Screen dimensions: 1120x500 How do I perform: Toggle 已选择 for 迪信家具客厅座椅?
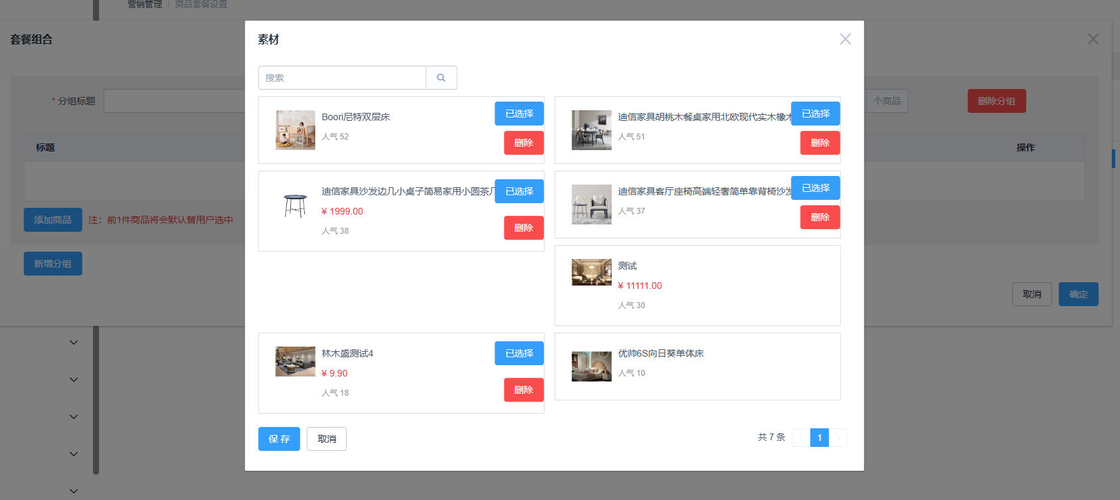click(815, 188)
